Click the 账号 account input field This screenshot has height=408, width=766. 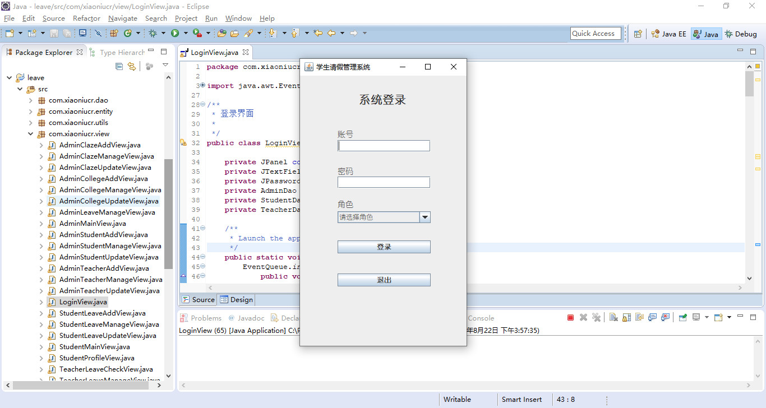384,146
